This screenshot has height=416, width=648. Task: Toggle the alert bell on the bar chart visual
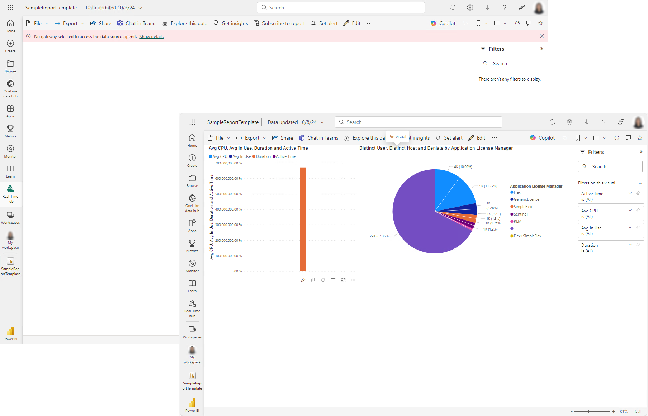click(323, 280)
